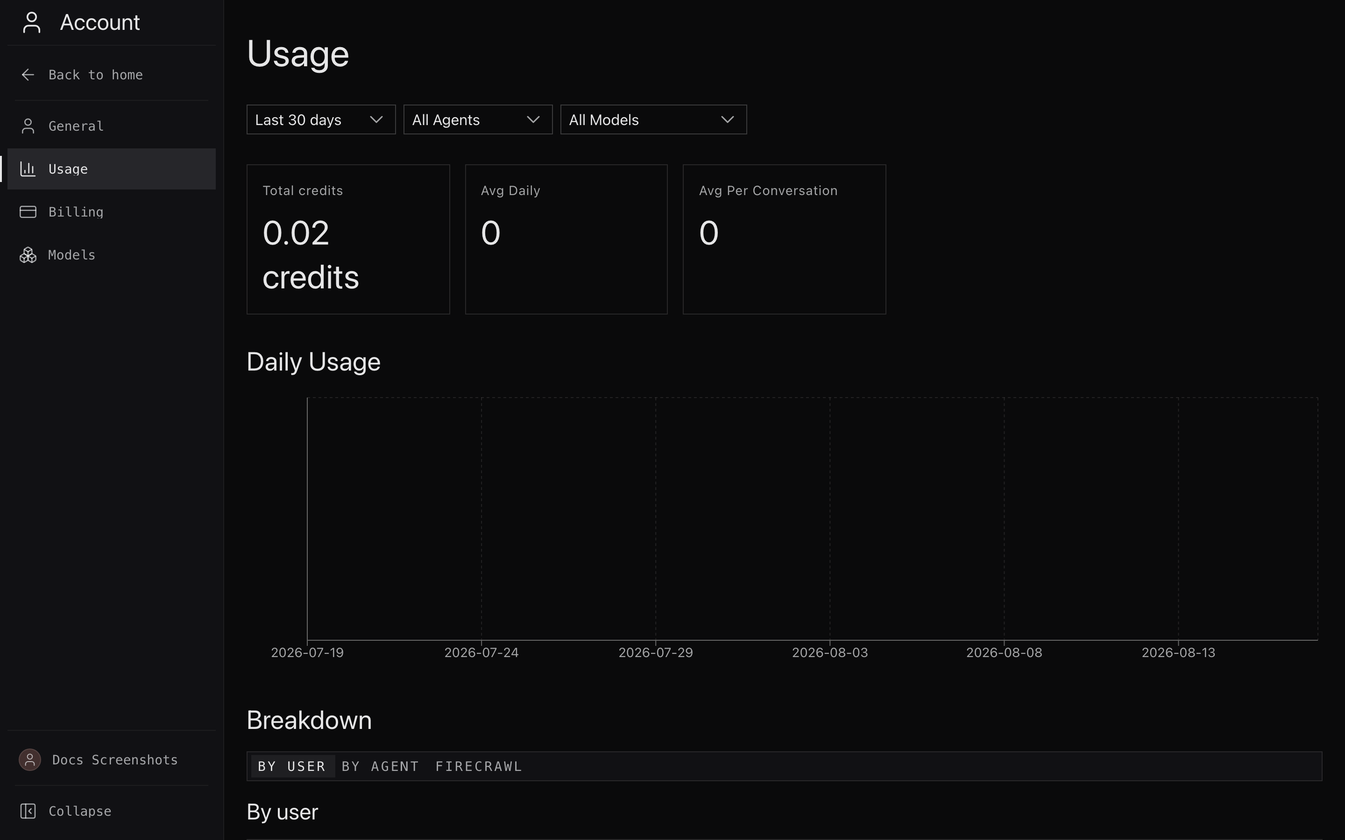Click the Billing credit card icon
The image size is (1345, 840).
point(28,212)
